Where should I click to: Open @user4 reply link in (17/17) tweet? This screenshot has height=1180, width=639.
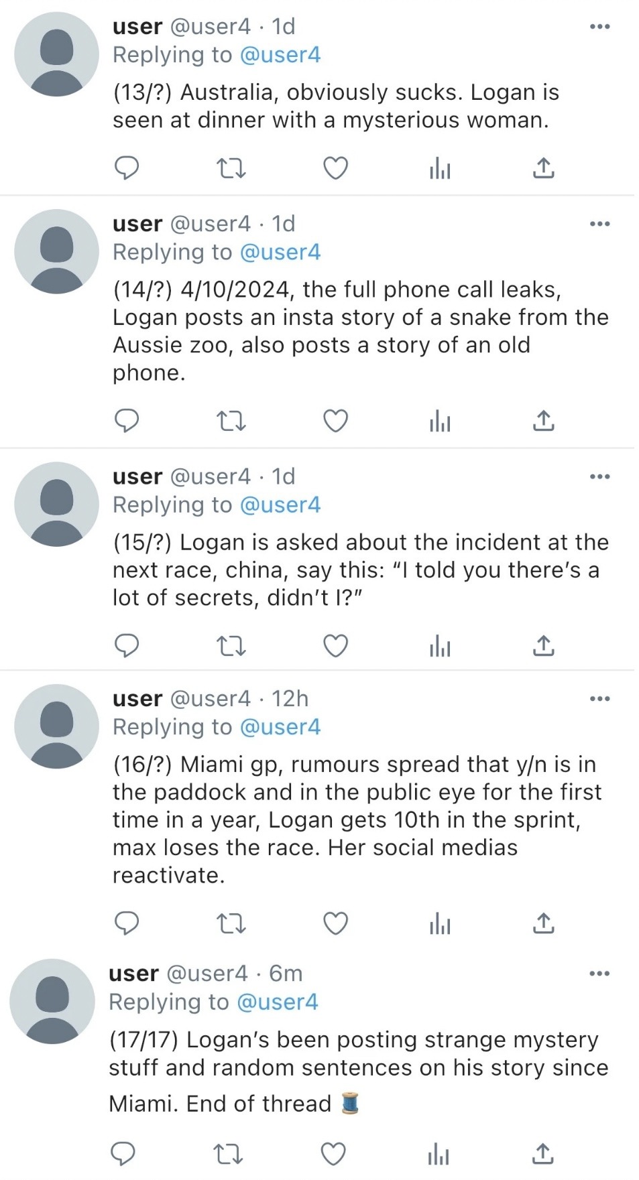pos(278,1002)
